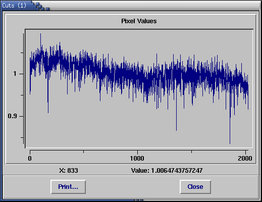Click the y-axis label 0.9

coord(12,116)
